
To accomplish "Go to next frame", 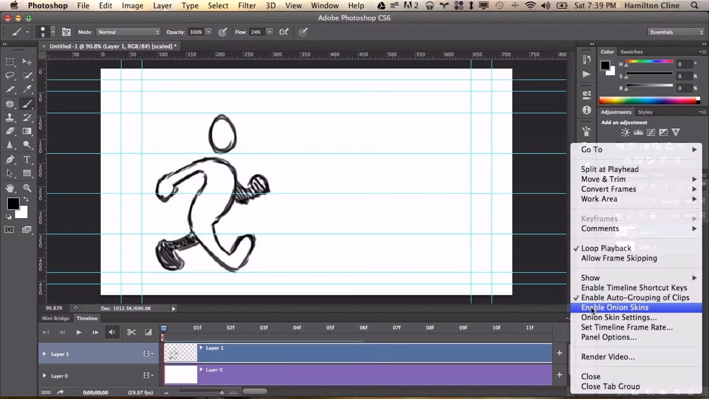I will [x=95, y=332].
